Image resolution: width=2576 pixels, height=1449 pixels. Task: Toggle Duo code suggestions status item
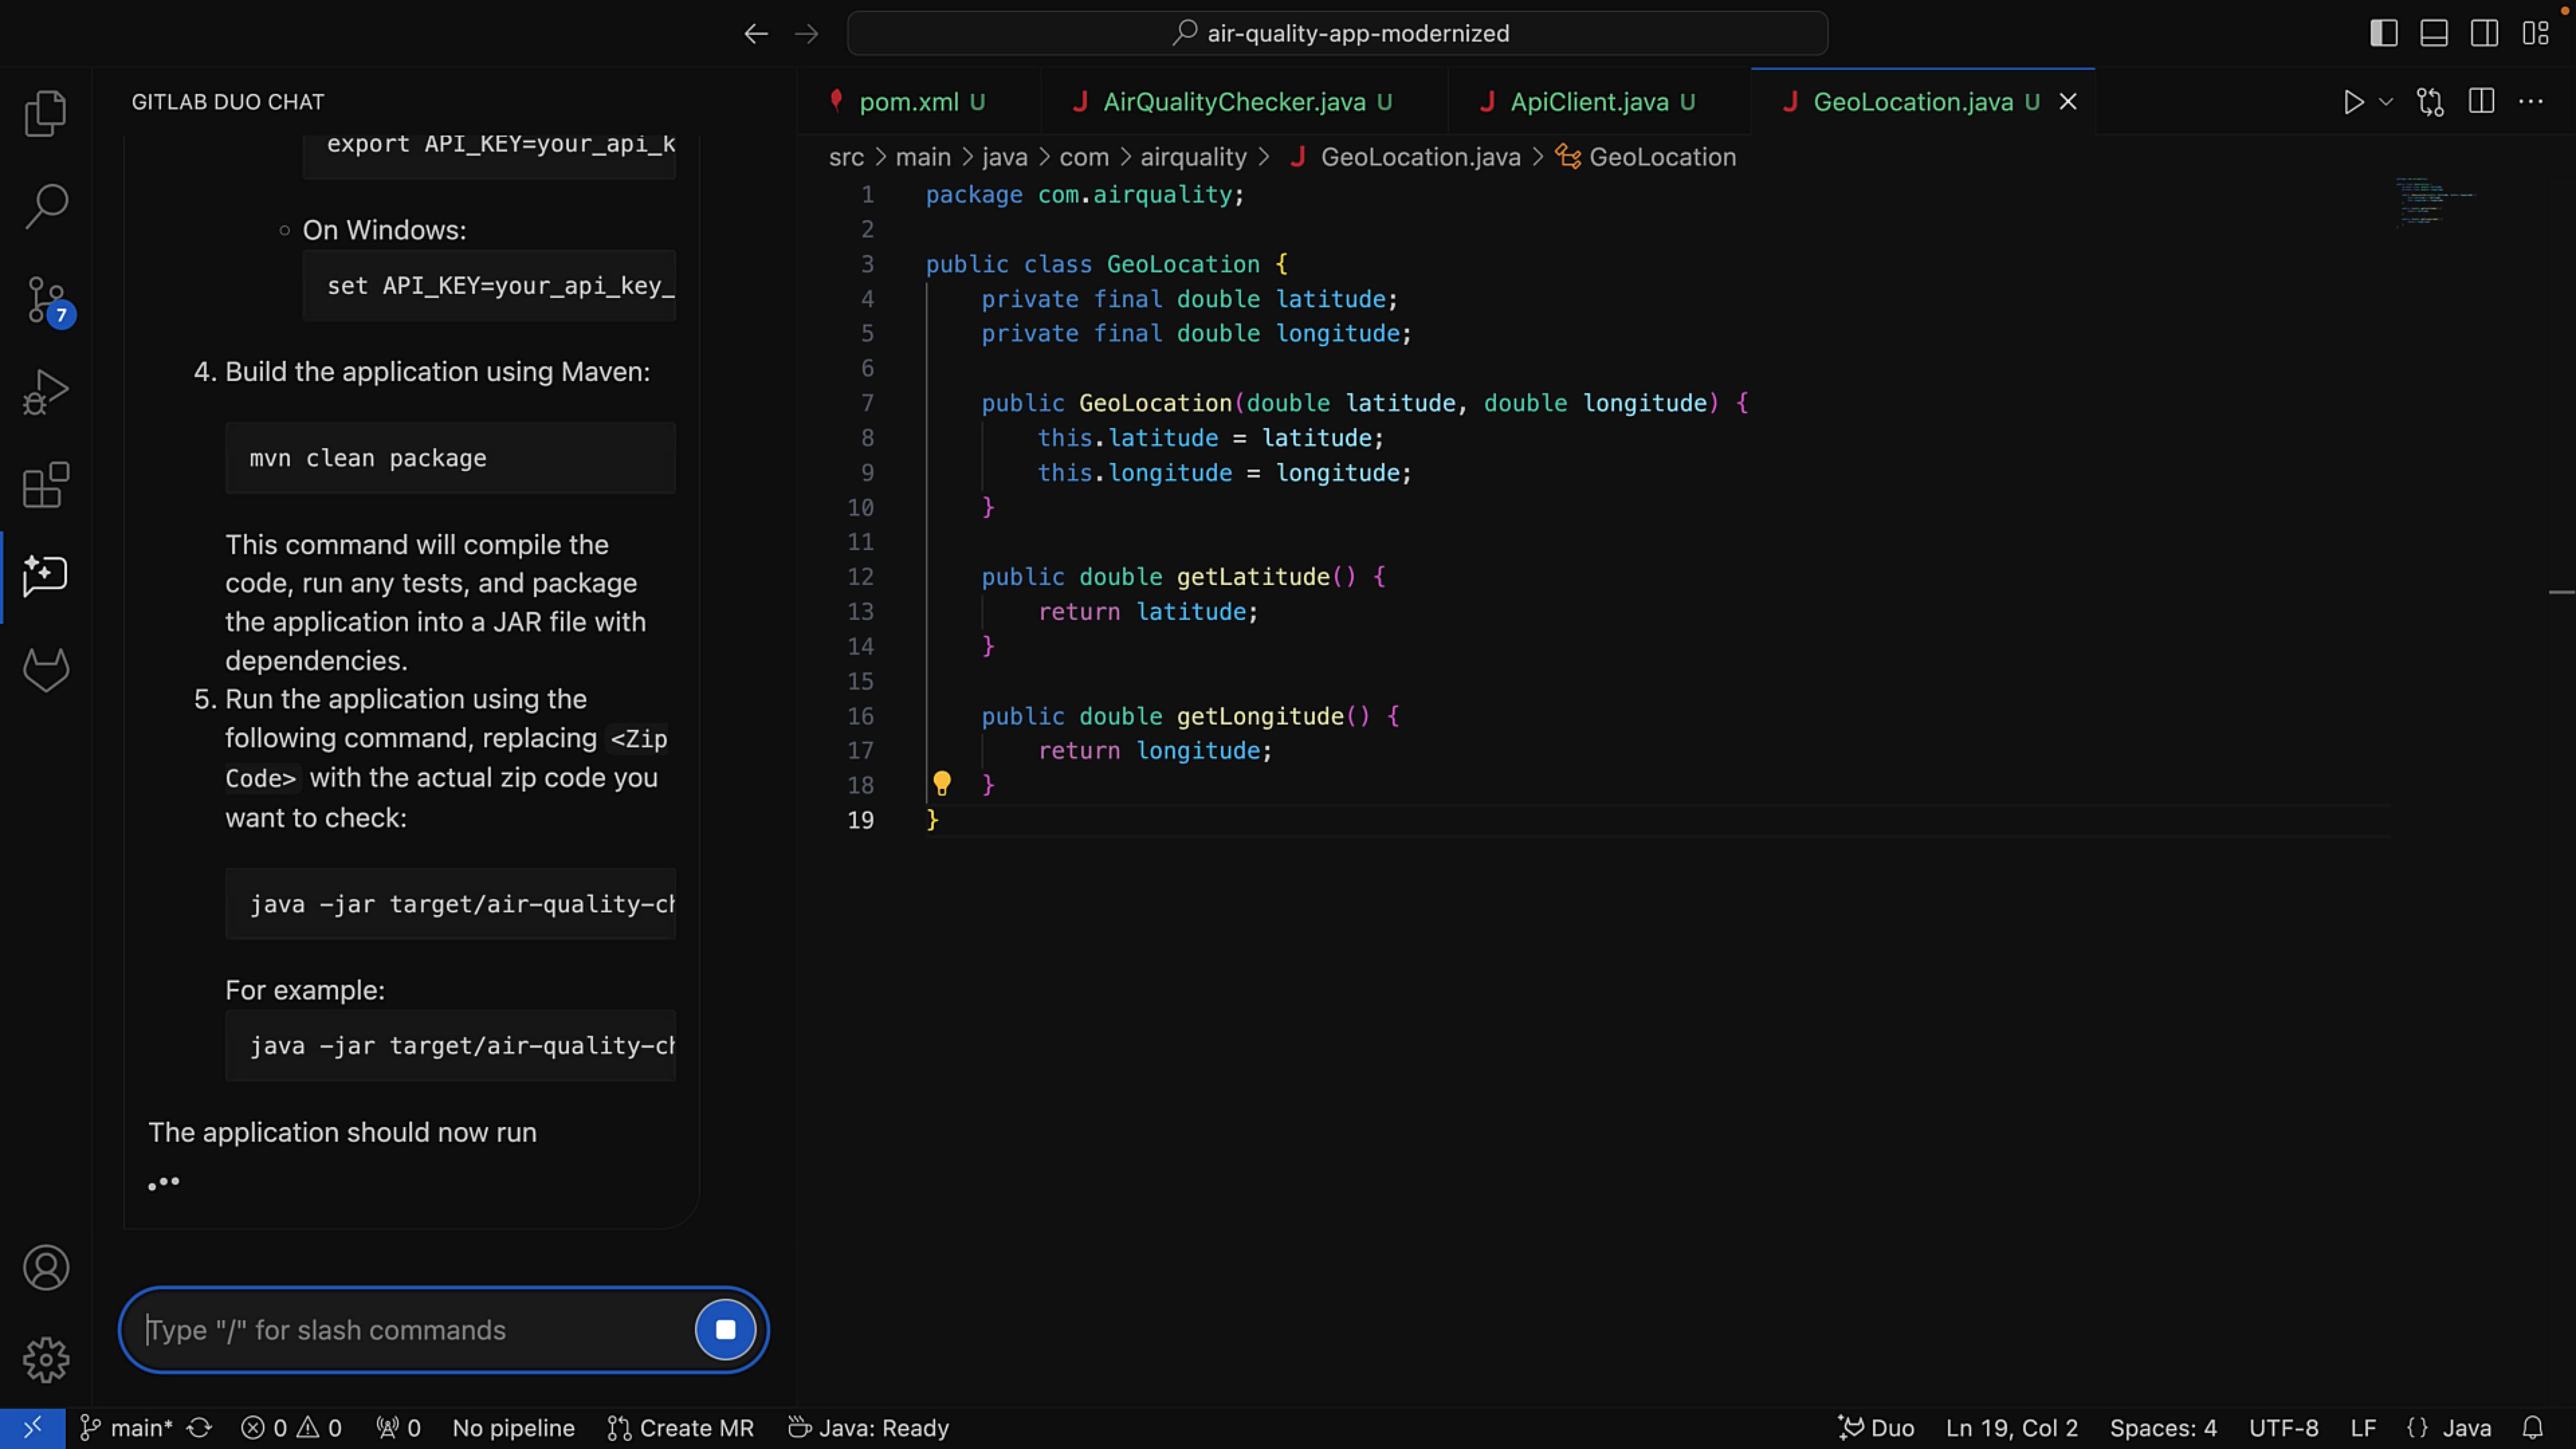pyautogui.click(x=1876, y=1428)
